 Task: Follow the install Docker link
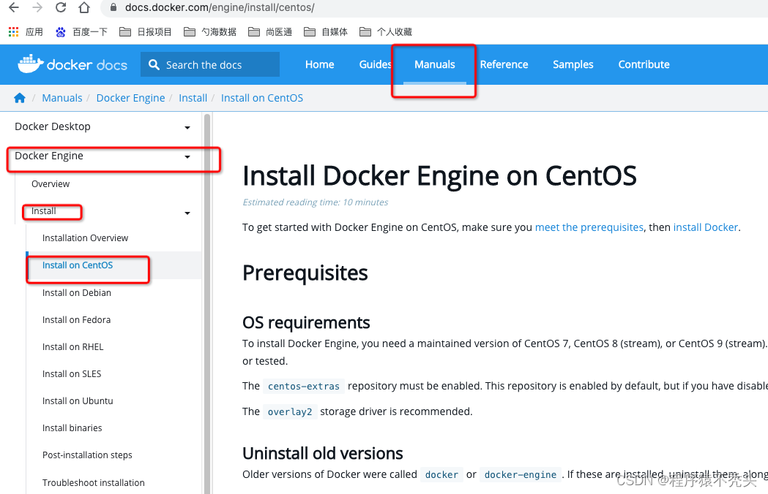pos(705,227)
